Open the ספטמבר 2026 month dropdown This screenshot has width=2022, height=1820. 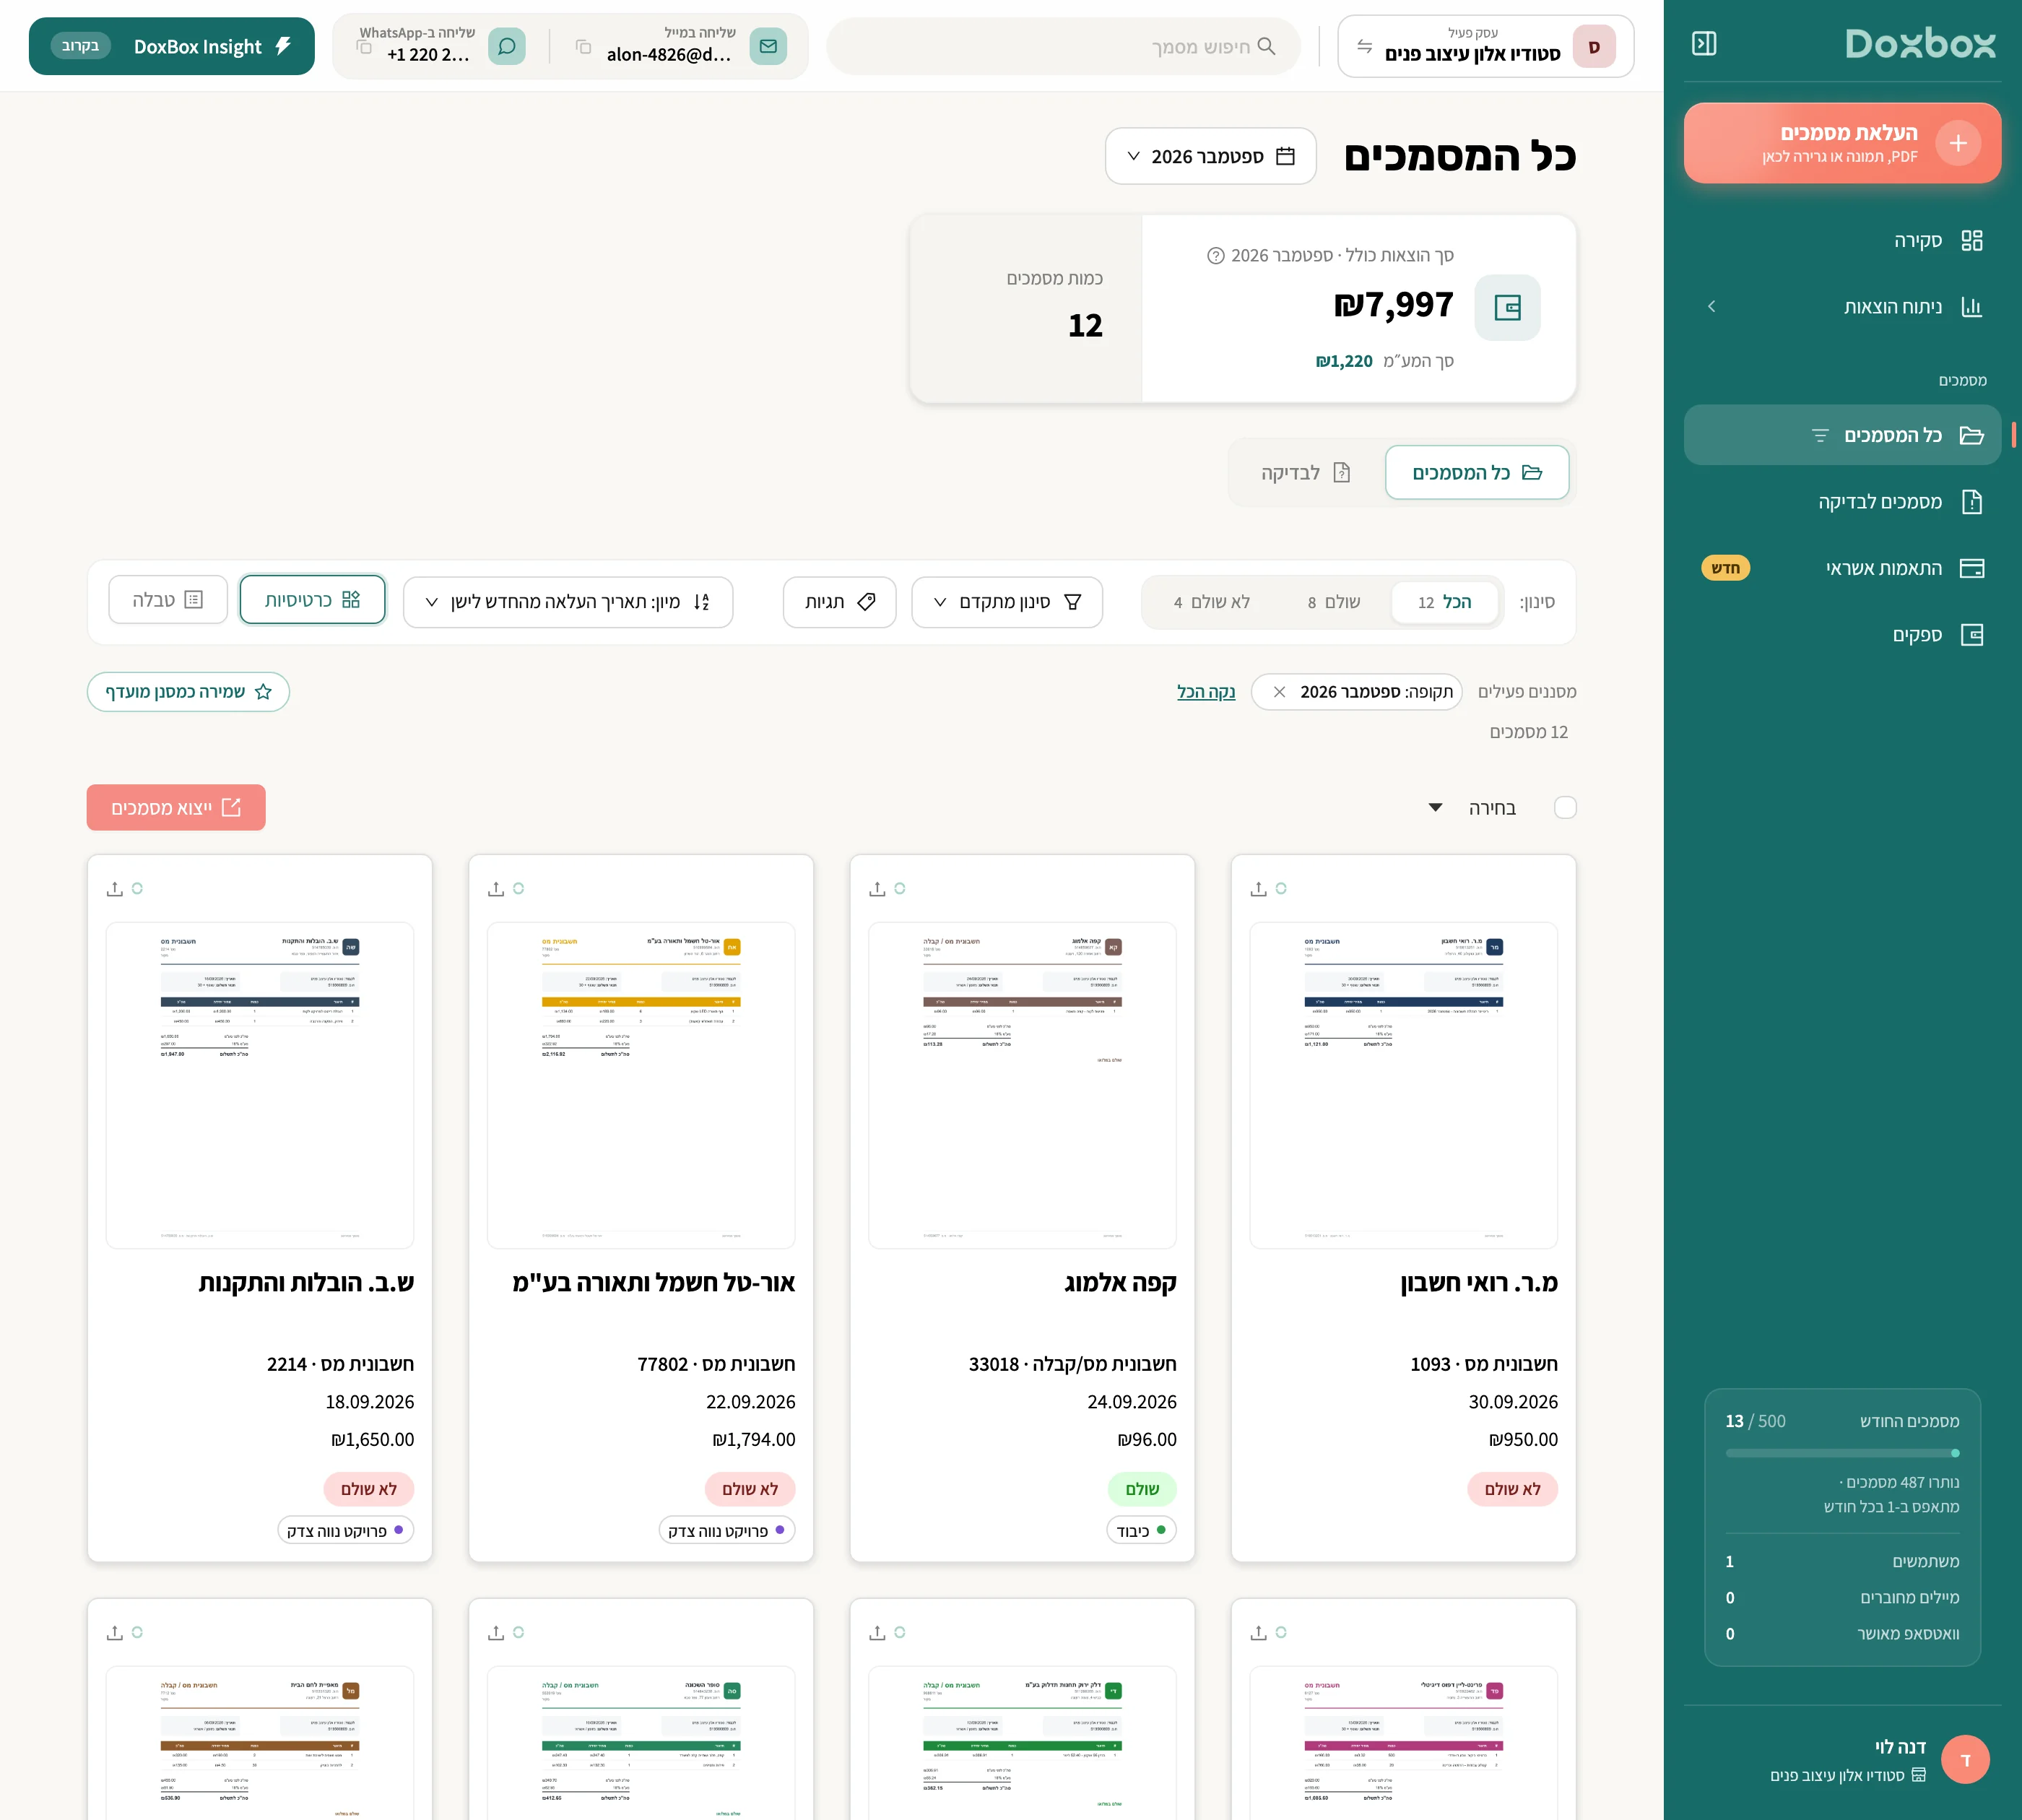(x=1210, y=156)
